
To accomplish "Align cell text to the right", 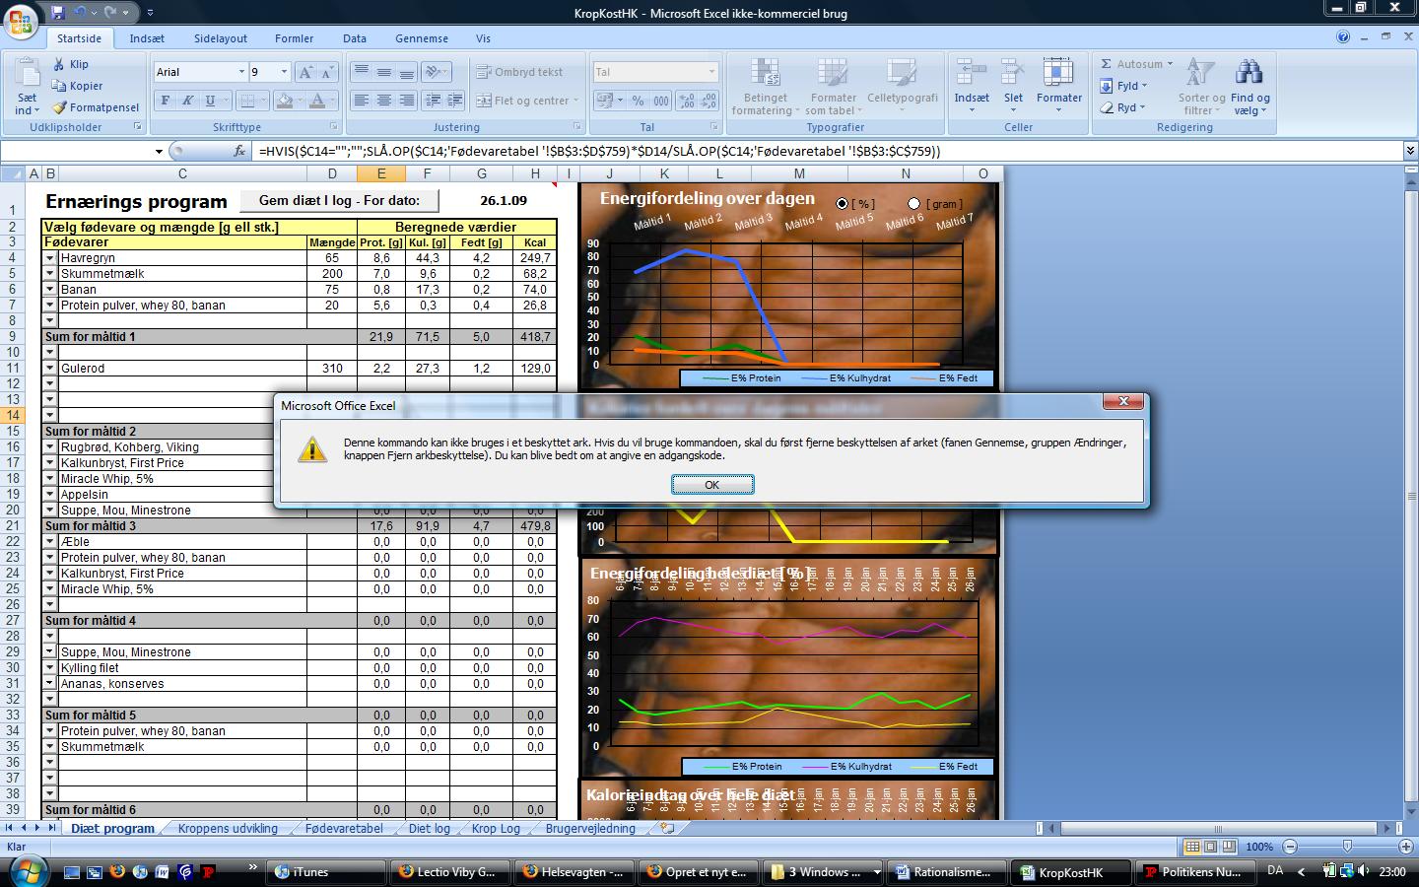I will [x=405, y=101].
